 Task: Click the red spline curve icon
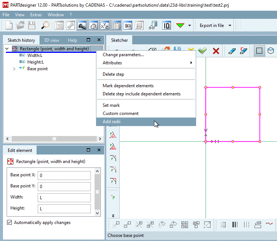tap(270, 224)
